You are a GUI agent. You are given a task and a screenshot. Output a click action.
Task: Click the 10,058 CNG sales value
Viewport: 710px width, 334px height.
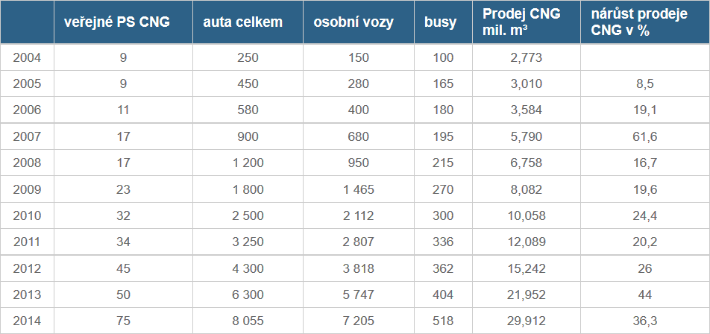(527, 215)
